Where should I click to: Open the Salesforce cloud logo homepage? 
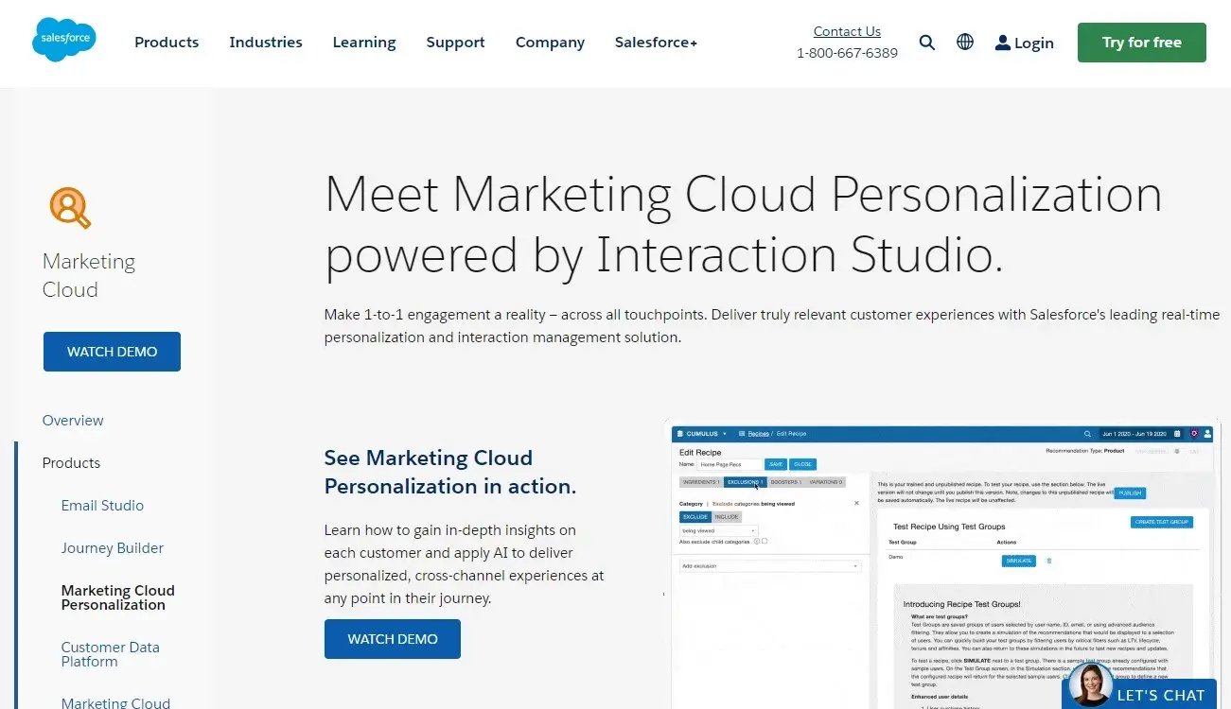tap(63, 41)
